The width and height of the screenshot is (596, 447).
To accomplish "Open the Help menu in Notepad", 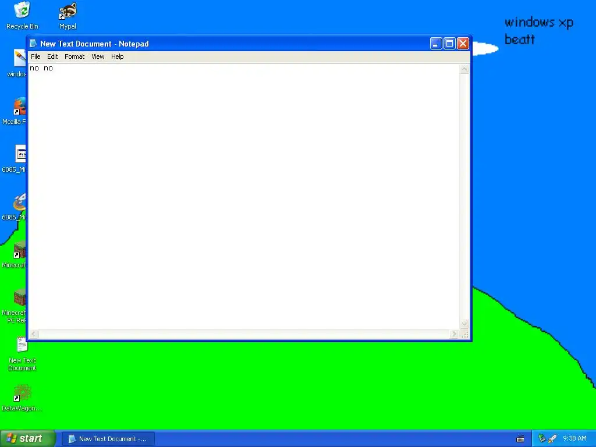I will pyautogui.click(x=117, y=56).
